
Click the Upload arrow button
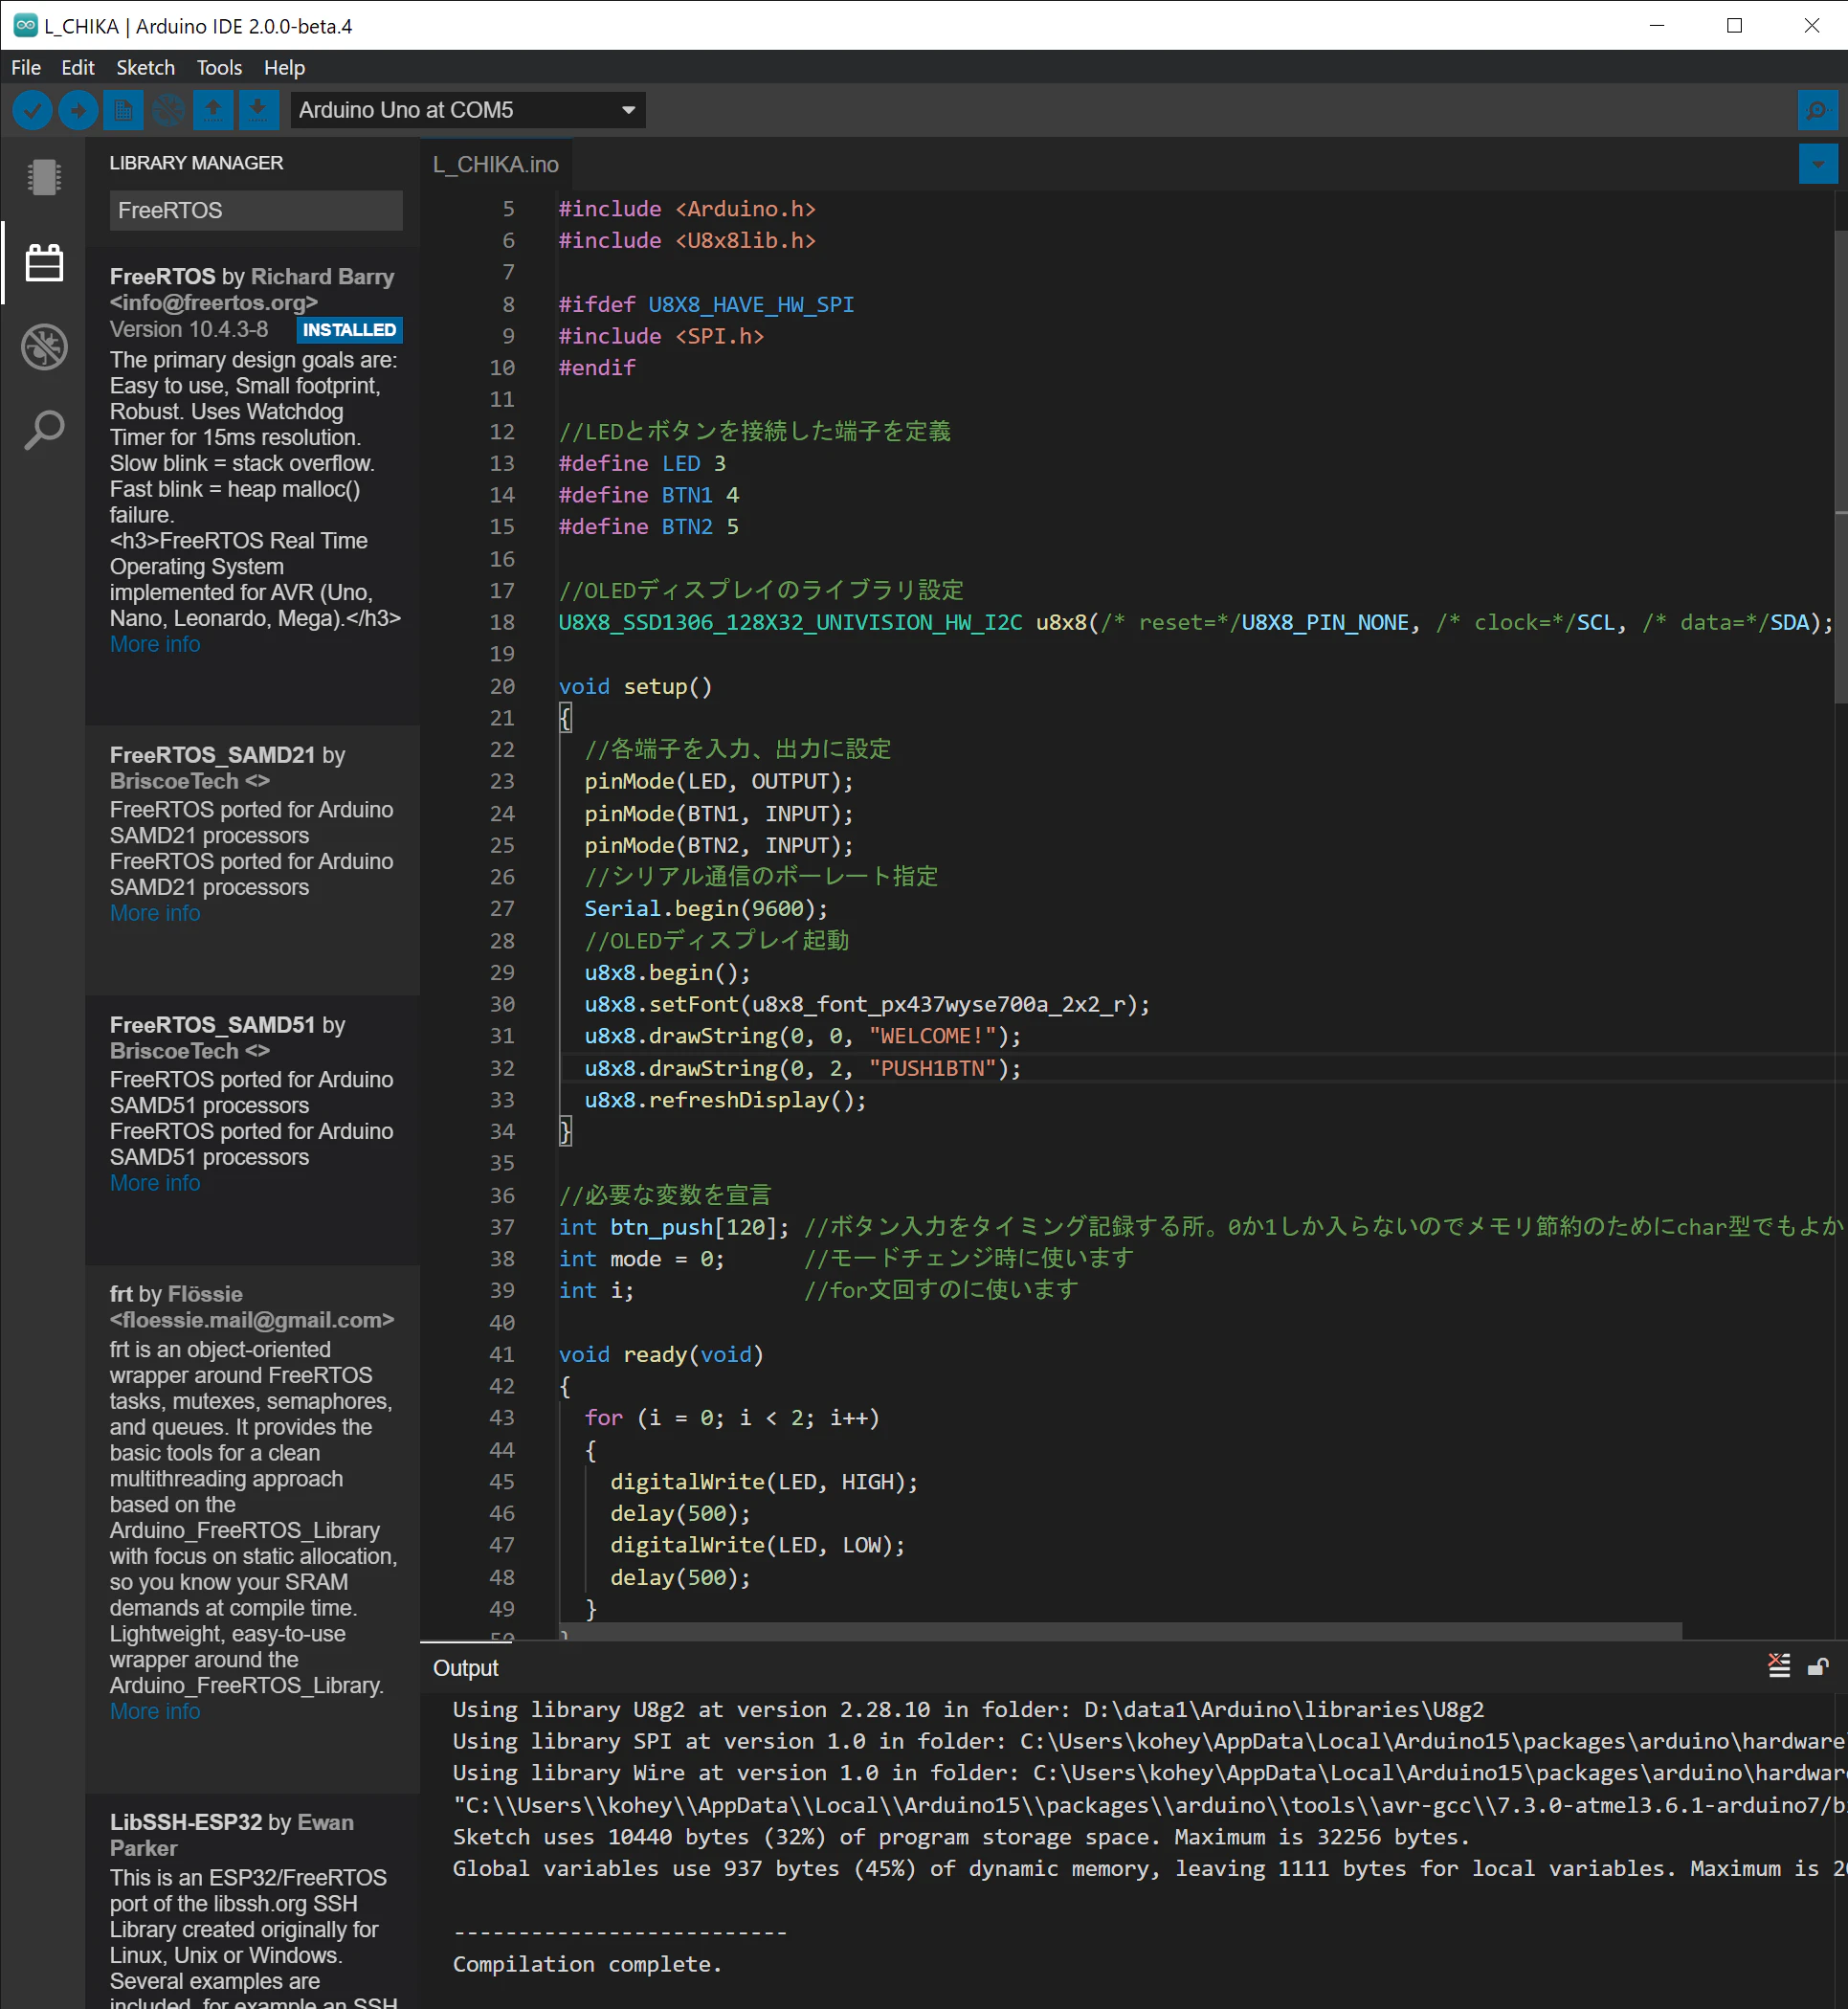coord(78,110)
